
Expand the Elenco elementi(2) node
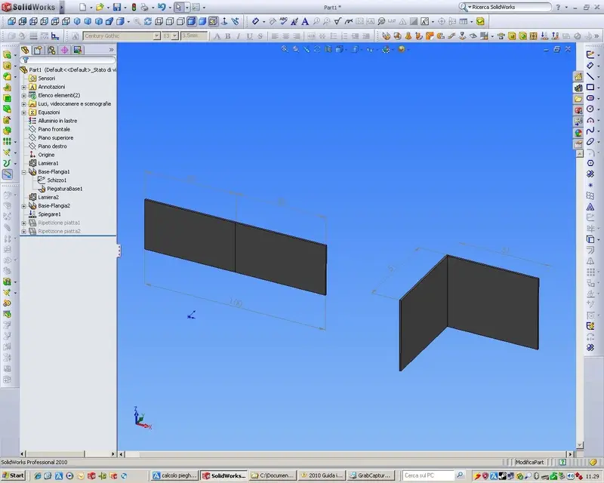(24, 96)
